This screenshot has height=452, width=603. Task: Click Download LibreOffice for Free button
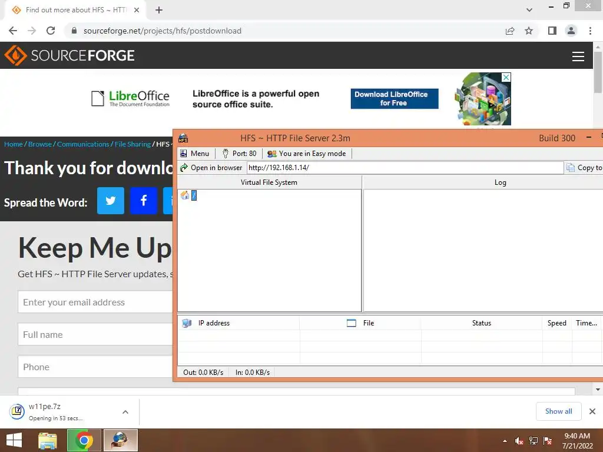tap(394, 98)
